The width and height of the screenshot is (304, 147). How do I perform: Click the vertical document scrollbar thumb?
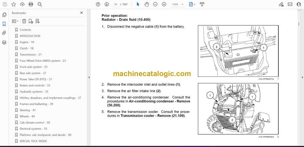pos(299,24)
